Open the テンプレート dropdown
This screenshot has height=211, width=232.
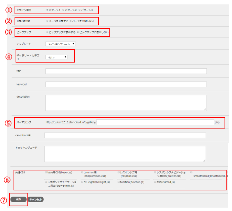[61, 44]
